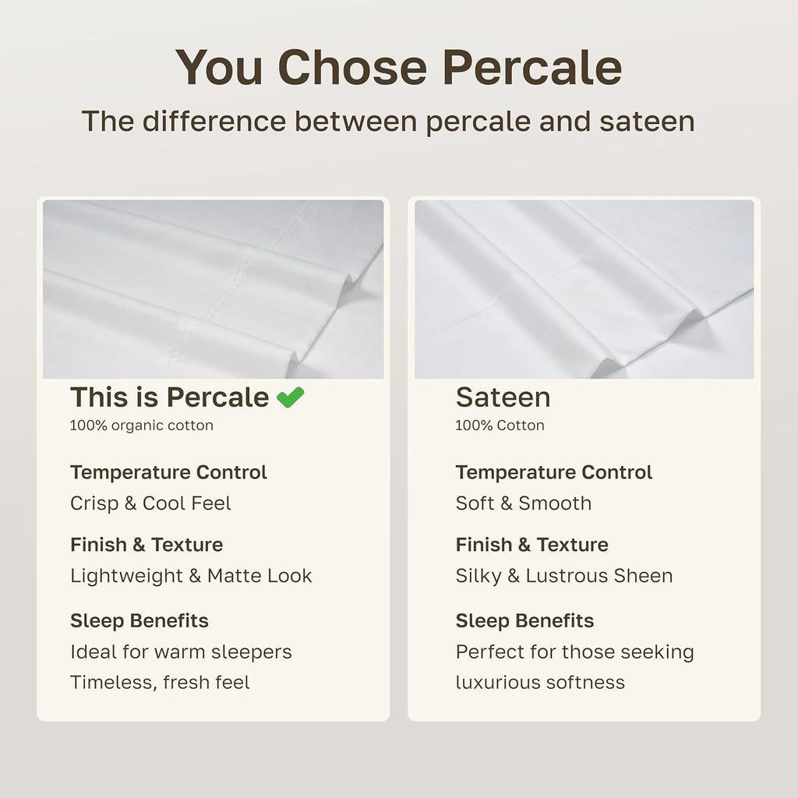Click percale 'Finish & Texture' heading

147,545
